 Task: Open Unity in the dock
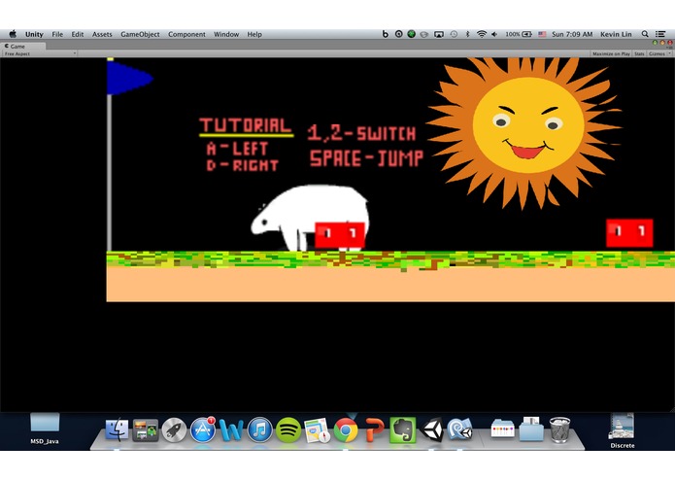[x=431, y=429]
